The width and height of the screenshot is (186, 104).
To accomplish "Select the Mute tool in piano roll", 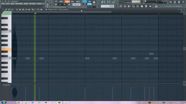I will point(29,10).
